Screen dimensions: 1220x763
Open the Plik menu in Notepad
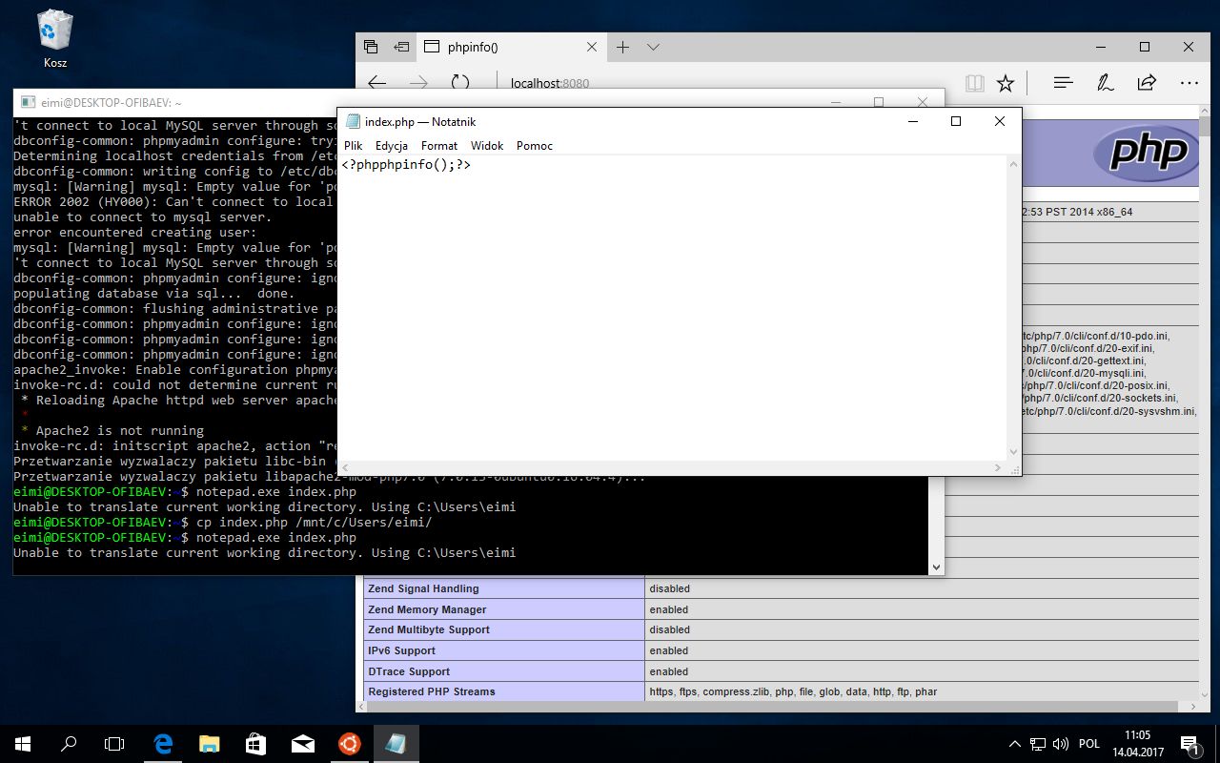(354, 146)
